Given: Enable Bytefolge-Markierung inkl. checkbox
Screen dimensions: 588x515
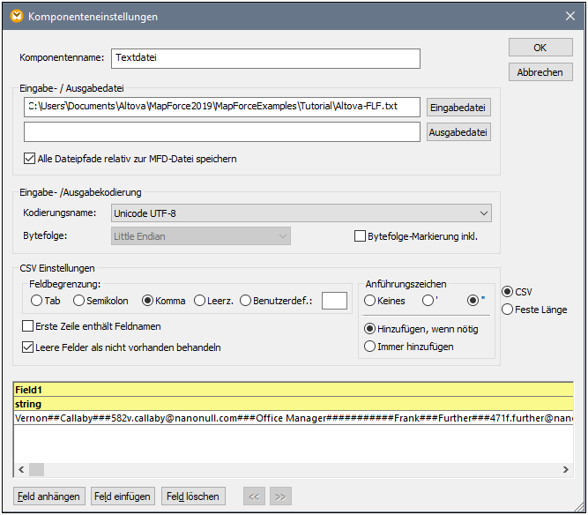Looking at the screenshot, I should click(x=360, y=236).
